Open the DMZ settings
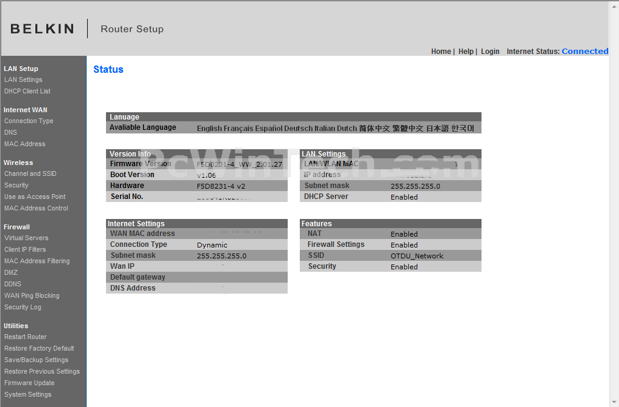619x407 pixels. pyautogui.click(x=11, y=272)
